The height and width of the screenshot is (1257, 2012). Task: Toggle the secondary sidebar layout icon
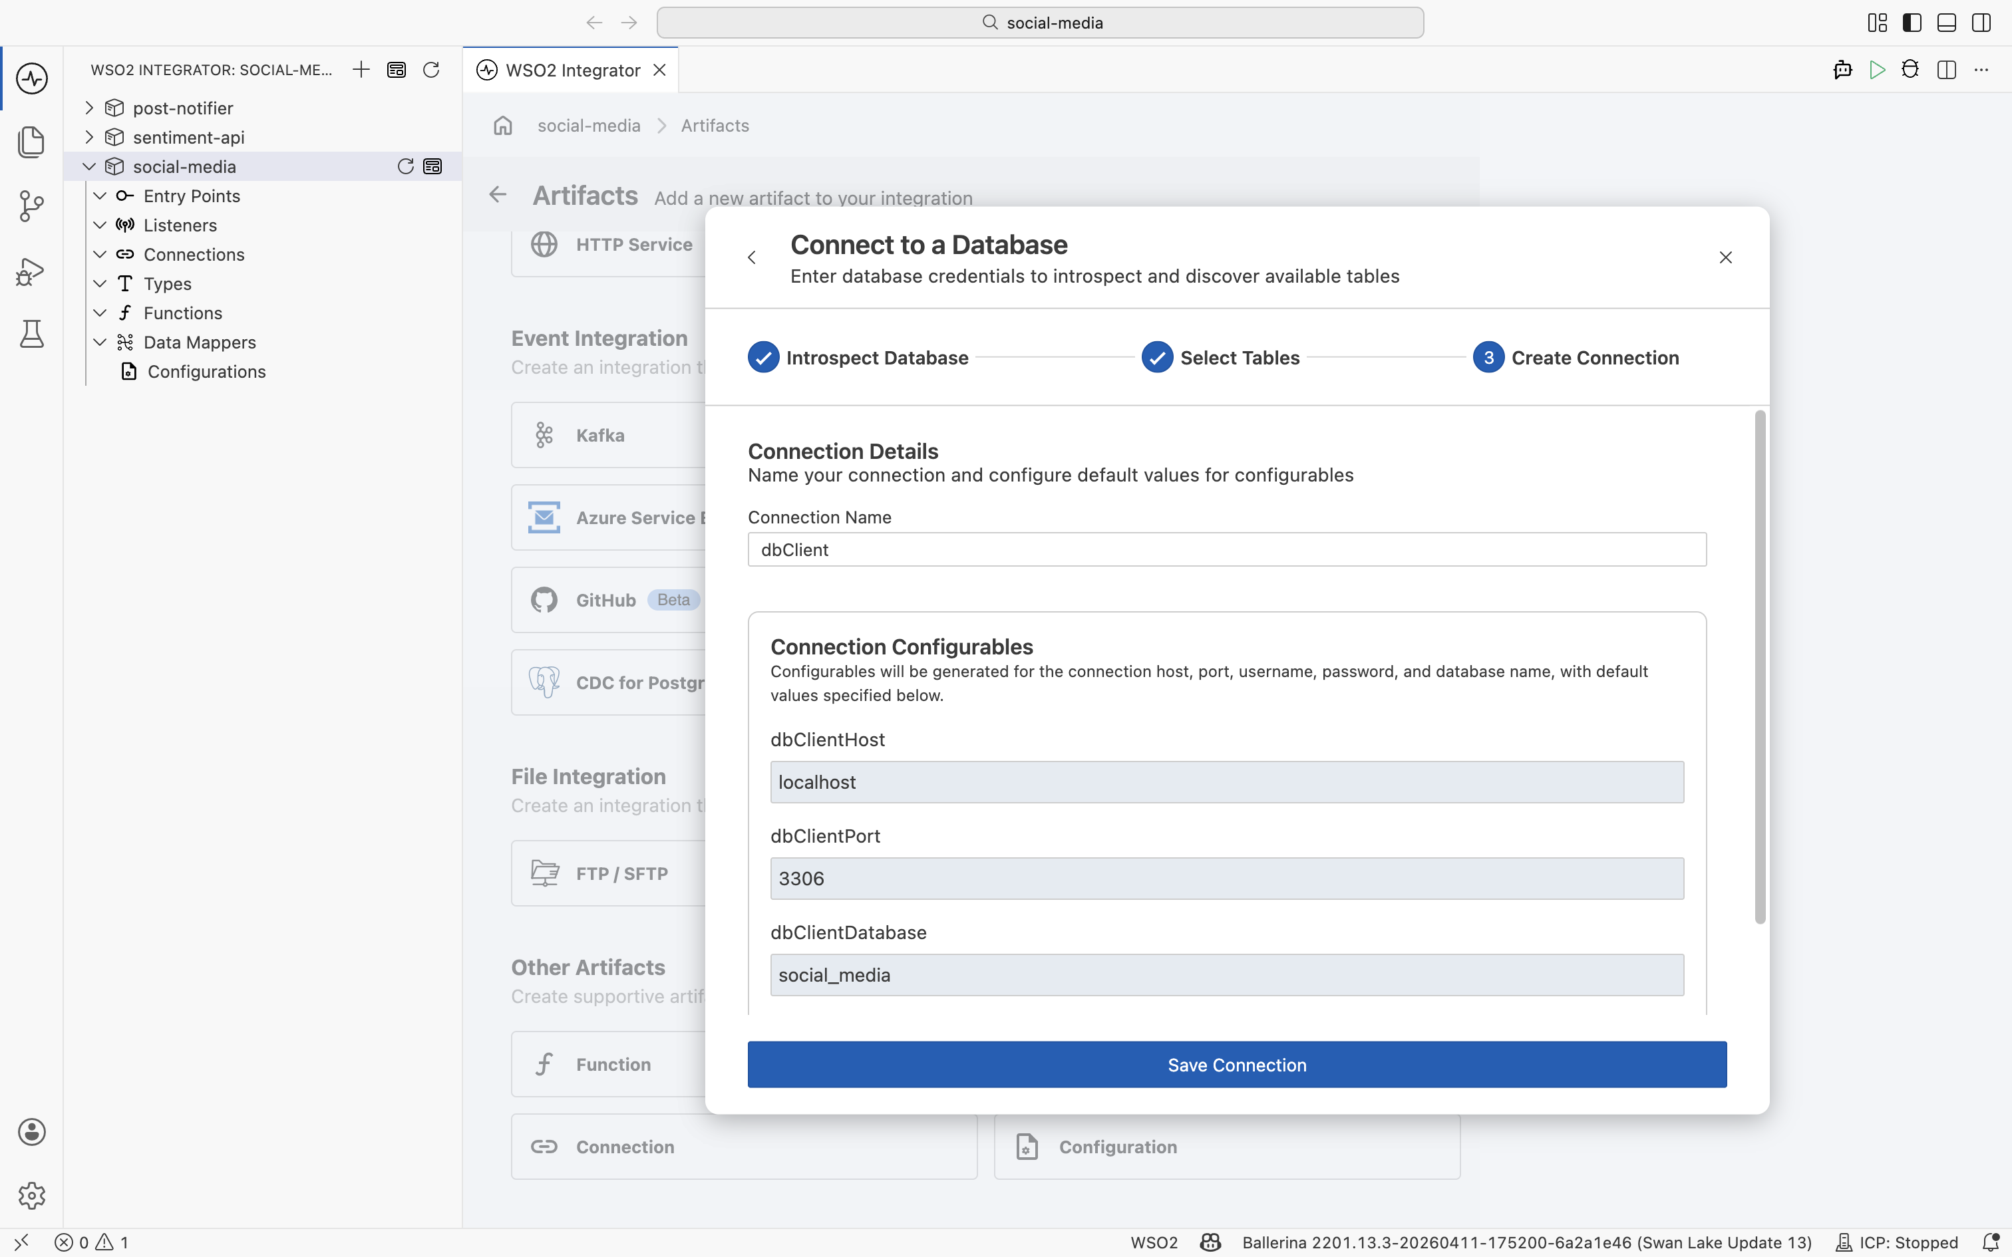[1981, 23]
